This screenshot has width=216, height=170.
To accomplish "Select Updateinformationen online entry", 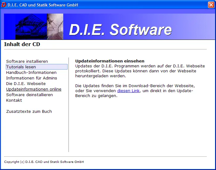I will click(x=34, y=89).
